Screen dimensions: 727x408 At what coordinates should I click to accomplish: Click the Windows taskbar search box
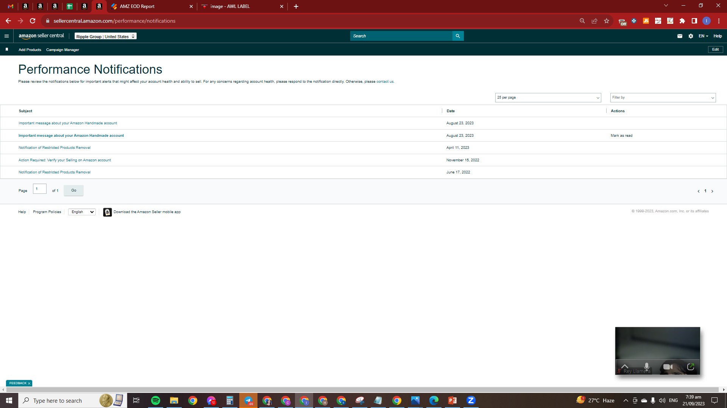pos(73,400)
